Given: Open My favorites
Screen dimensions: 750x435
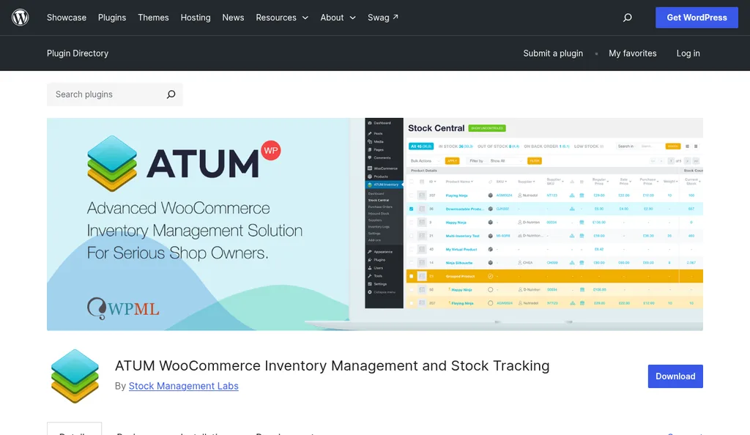Looking at the screenshot, I should point(632,53).
